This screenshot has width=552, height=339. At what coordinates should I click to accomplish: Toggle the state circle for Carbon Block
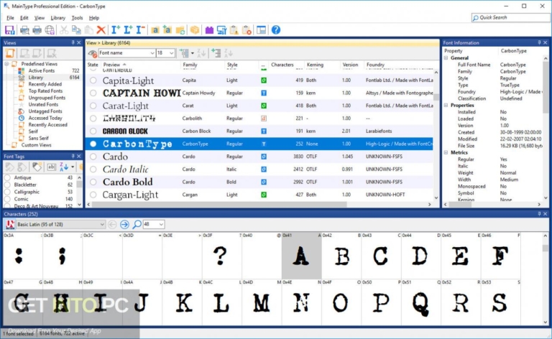coord(93,131)
